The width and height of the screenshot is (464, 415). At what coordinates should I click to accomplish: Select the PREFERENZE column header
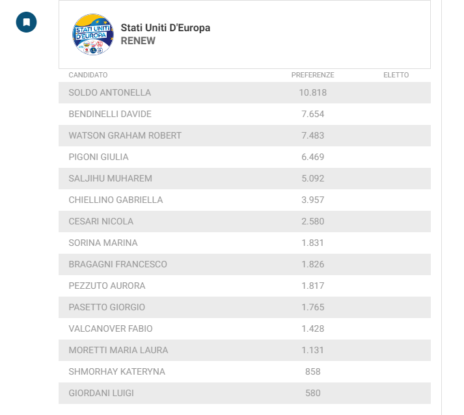(x=313, y=75)
